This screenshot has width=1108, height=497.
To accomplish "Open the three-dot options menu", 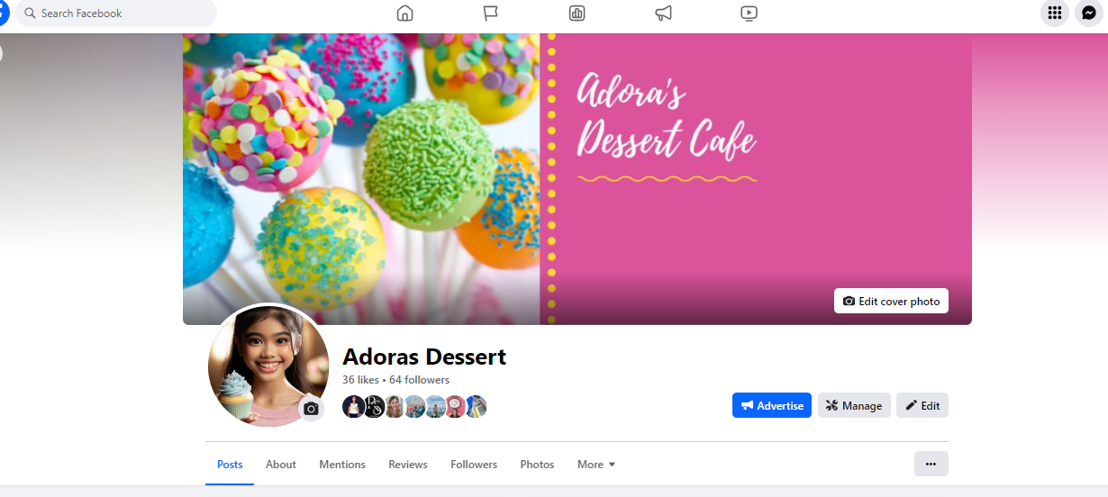I will tap(931, 464).
